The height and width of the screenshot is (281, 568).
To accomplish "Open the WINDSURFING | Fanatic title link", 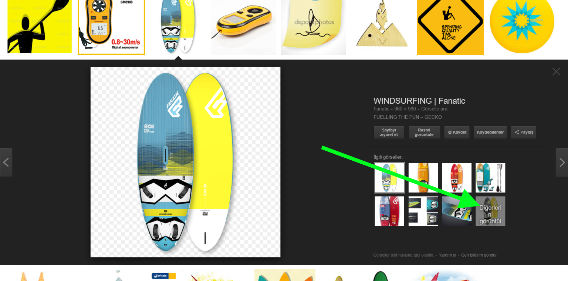I will [x=419, y=101].
